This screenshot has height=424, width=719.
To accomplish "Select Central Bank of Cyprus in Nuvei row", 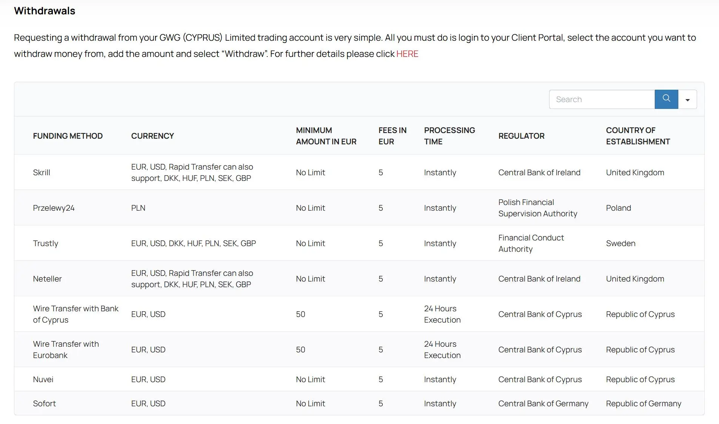I will [540, 379].
